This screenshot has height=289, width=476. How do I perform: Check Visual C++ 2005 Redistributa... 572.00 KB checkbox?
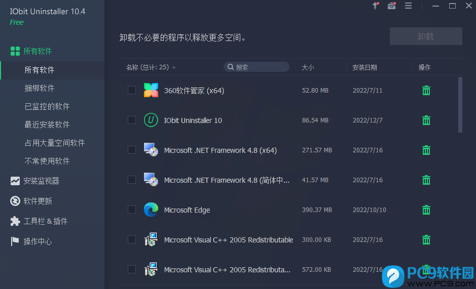[132, 269]
